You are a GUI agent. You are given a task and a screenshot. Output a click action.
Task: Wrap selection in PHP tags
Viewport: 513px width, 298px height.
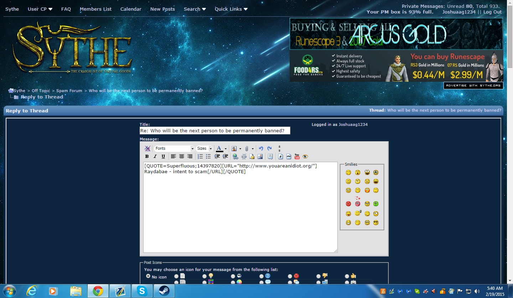coord(289,156)
